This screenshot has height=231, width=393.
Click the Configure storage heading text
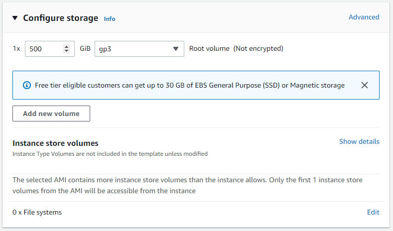tap(60, 18)
